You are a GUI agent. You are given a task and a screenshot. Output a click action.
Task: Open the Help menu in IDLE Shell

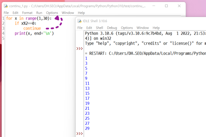(156, 28)
